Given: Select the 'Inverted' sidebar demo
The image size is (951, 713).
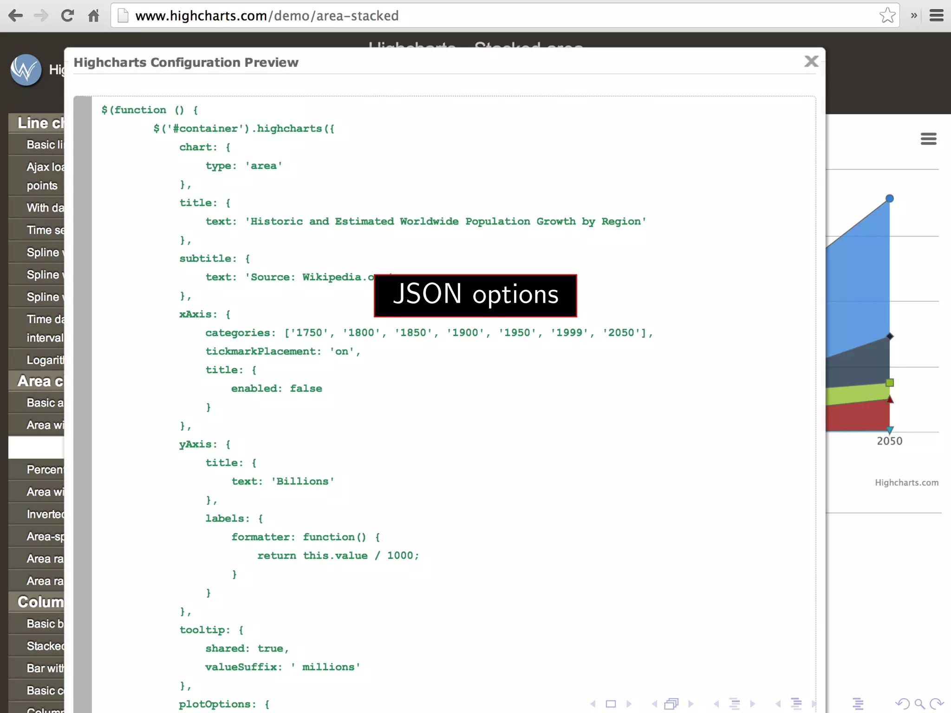Looking at the screenshot, I should (37, 514).
